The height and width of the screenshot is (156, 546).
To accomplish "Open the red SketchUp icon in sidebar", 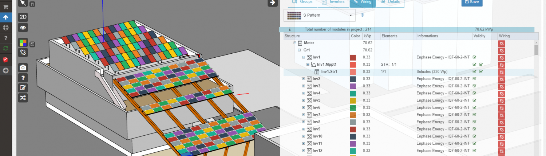I will [6, 59].
